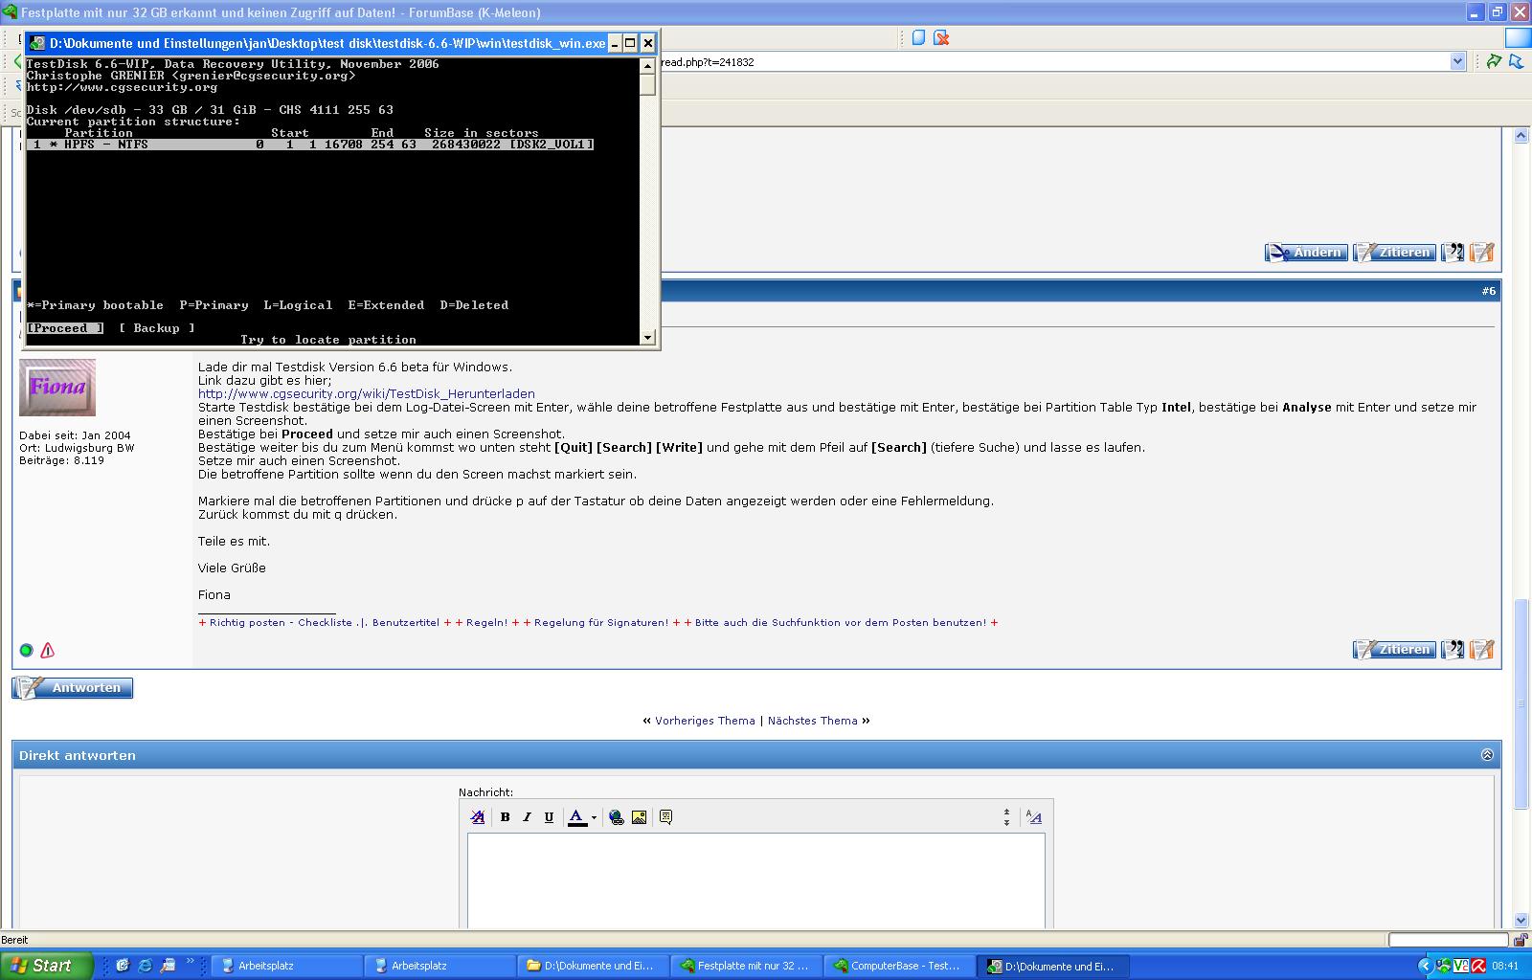Click multi-quote icon beside the Ändern row
1532x980 pixels.
tap(1453, 253)
